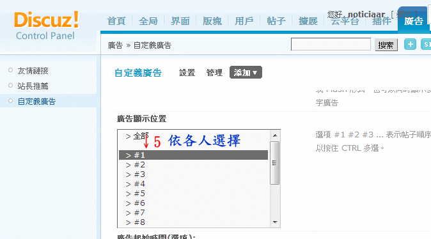This screenshot has height=239, width=431.
Task: Open the 版塊 navigation tab
Action: [x=212, y=21]
